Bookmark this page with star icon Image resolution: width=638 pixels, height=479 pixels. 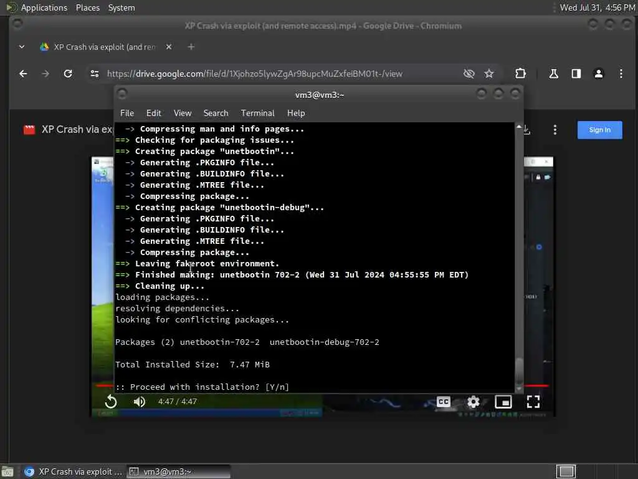[489, 74]
